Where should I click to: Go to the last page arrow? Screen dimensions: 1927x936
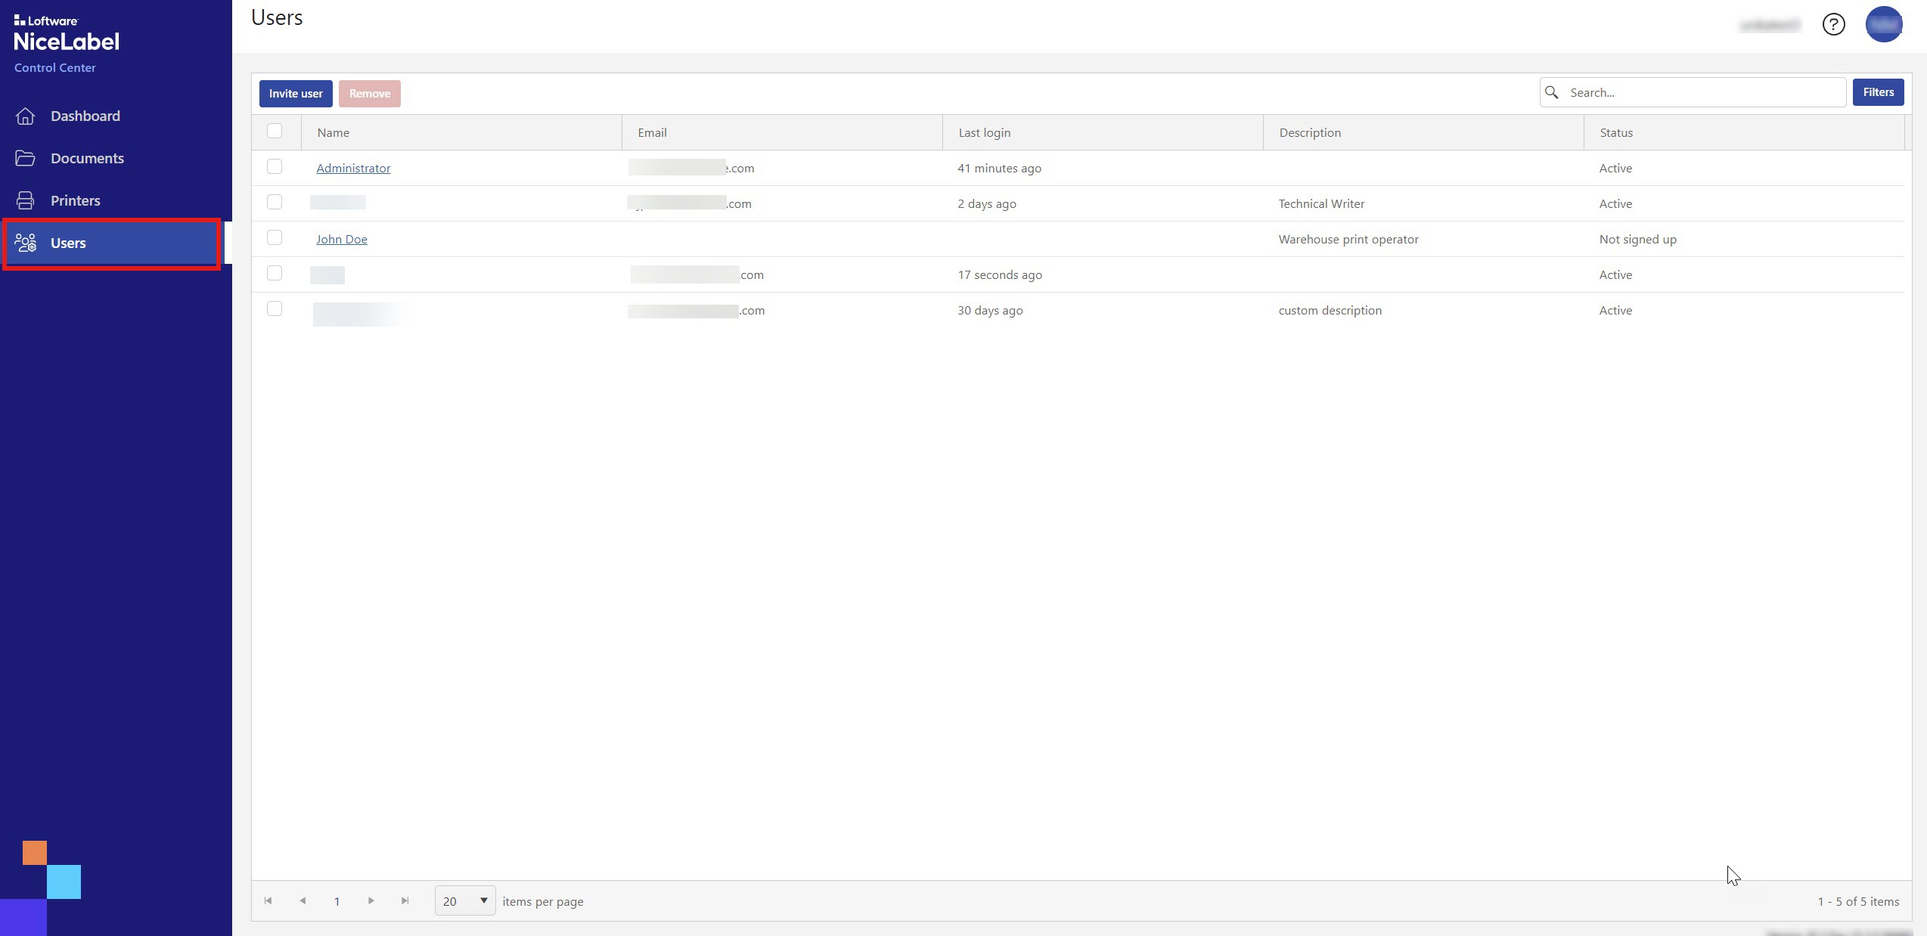[x=405, y=900]
